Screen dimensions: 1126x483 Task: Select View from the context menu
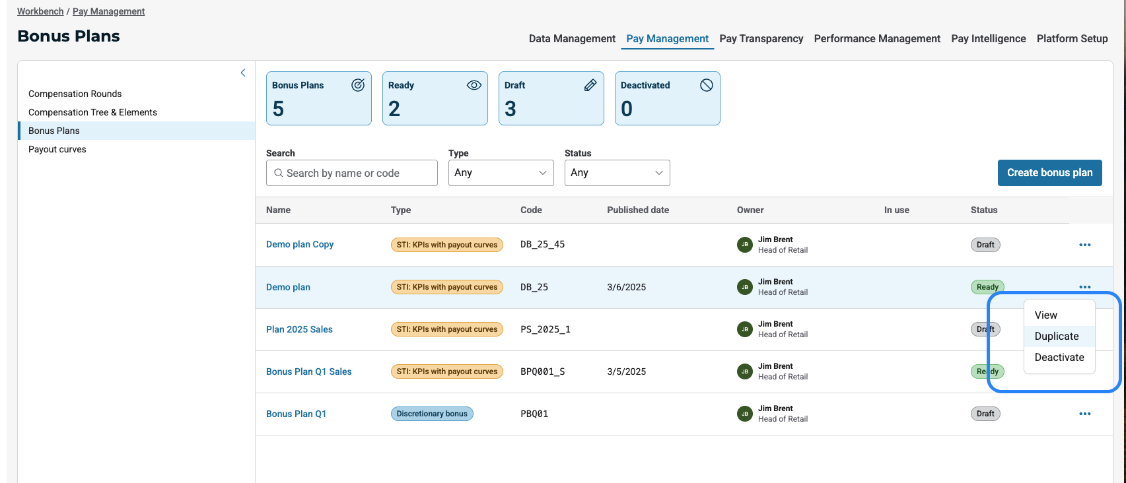[x=1046, y=315]
